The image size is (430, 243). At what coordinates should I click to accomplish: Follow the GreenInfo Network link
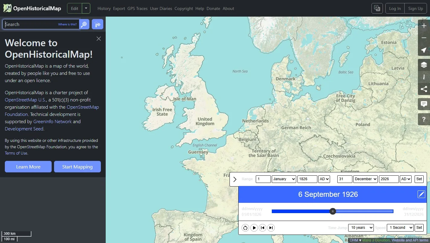(53, 121)
